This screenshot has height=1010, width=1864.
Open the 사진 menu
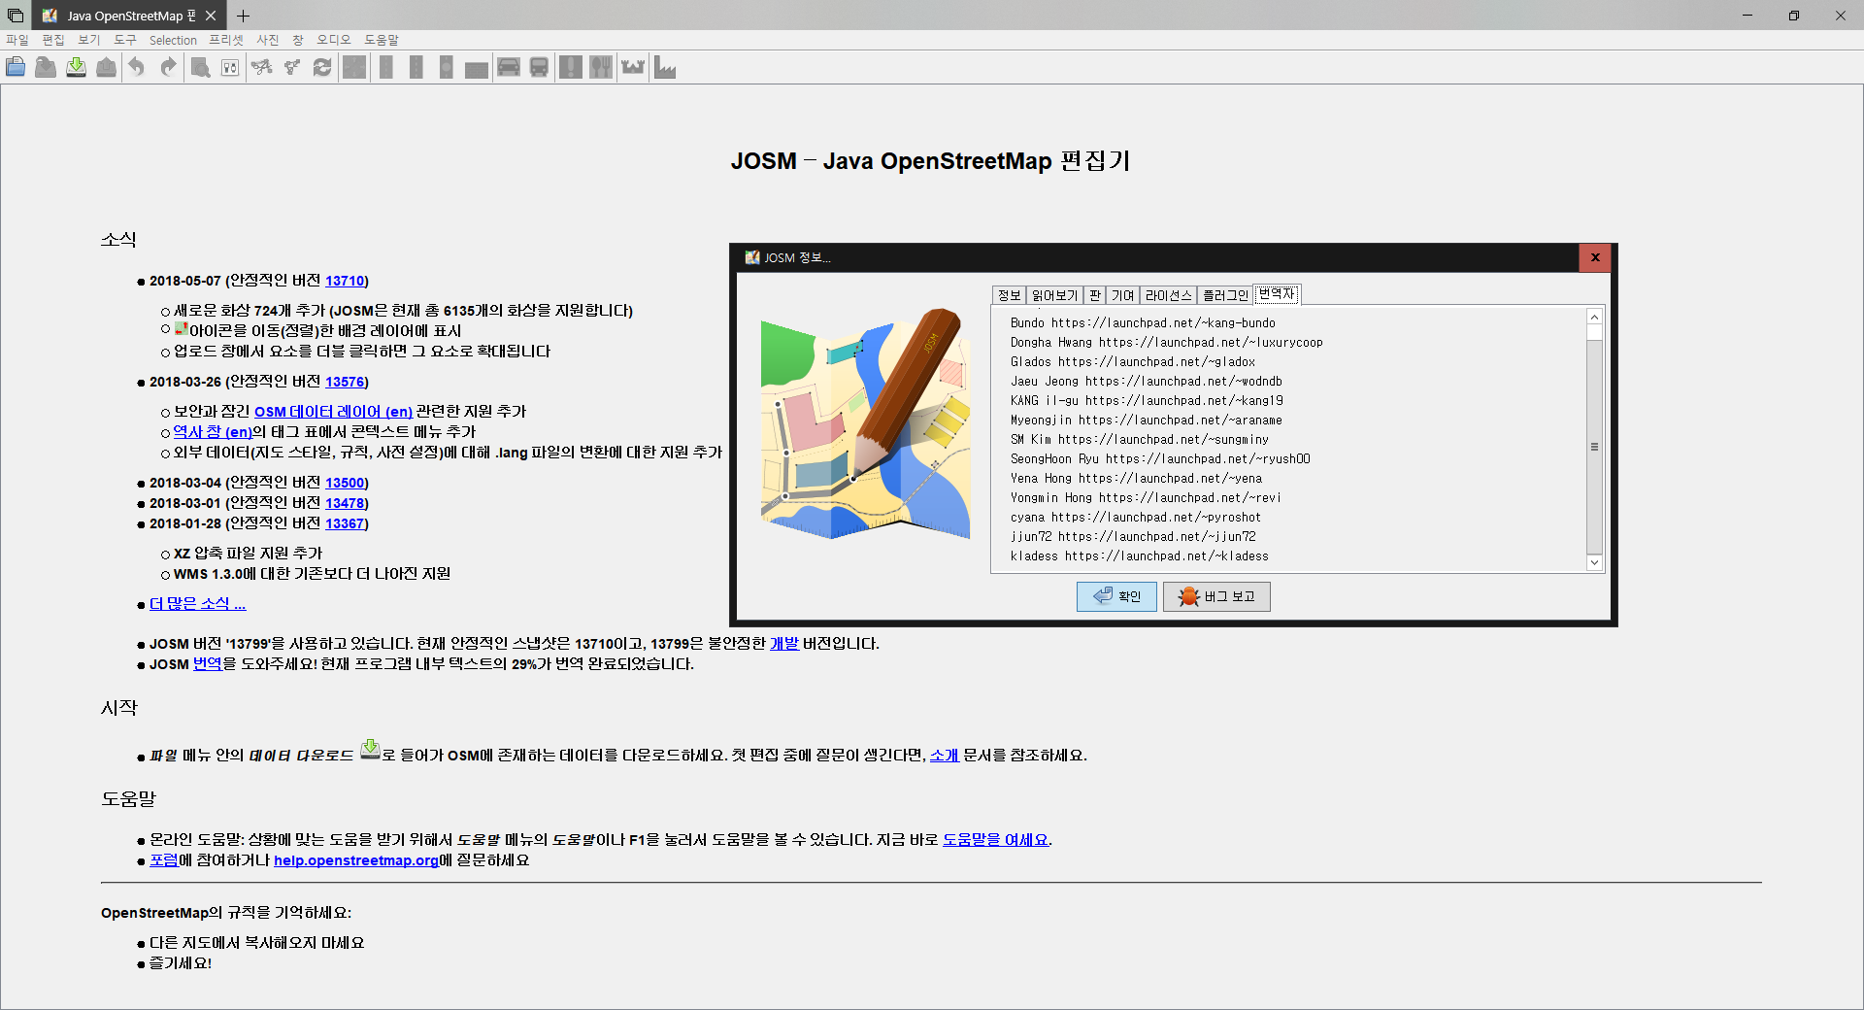pyautogui.click(x=268, y=40)
